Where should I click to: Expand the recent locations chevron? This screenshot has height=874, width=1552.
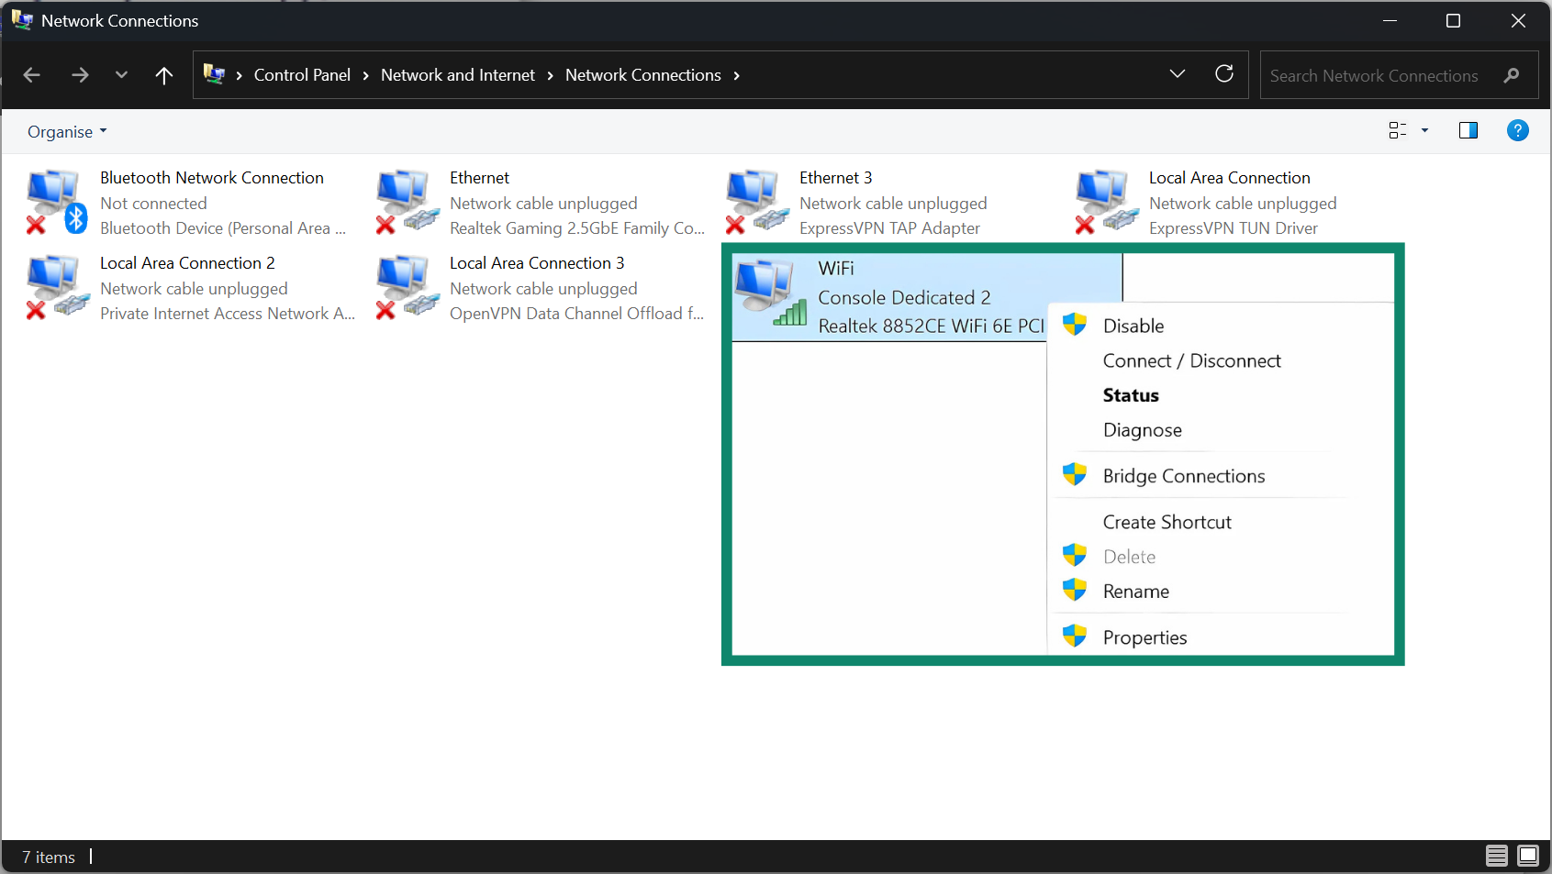click(121, 75)
